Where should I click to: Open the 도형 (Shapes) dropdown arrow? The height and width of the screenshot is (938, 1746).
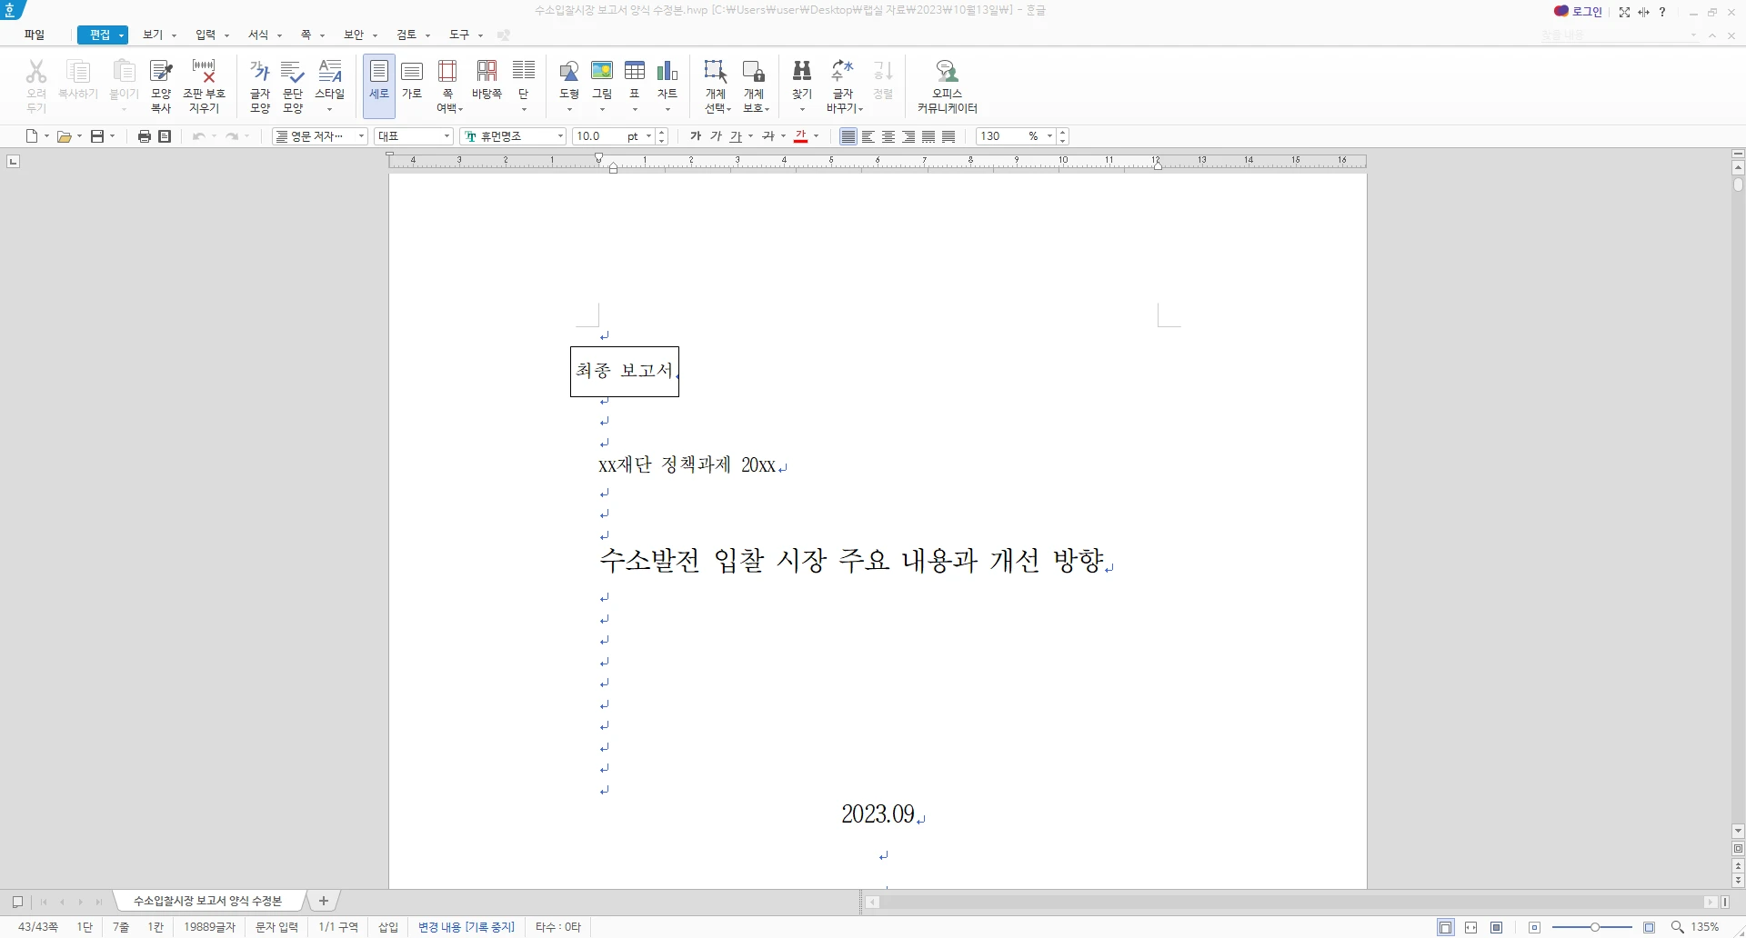(569, 107)
